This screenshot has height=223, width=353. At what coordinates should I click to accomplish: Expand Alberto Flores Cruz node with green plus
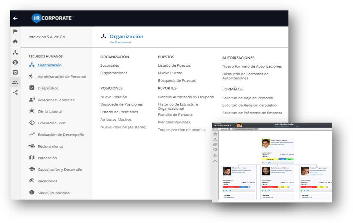point(224,190)
